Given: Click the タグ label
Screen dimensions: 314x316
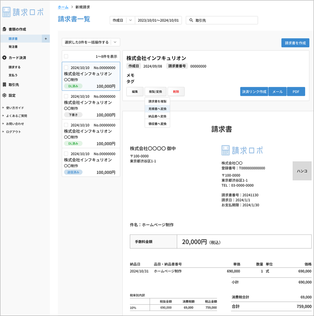Looking at the screenshot, I should tap(130, 82).
